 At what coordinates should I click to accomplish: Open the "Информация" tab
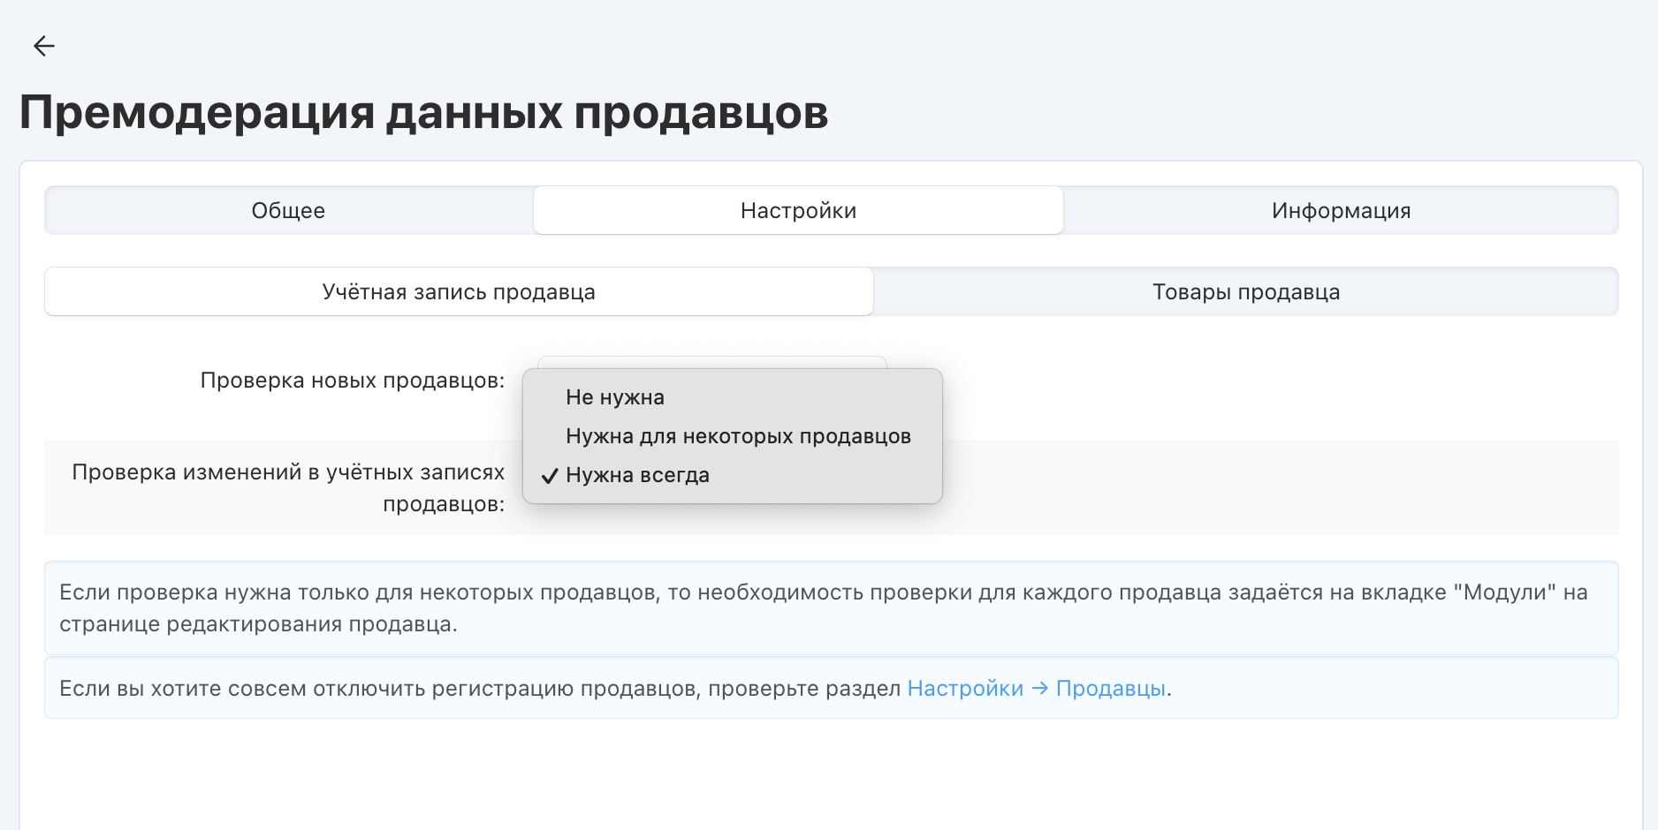(x=1340, y=211)
